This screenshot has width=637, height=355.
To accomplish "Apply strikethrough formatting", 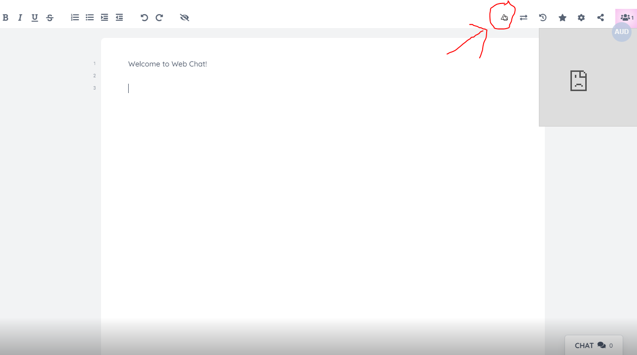I will coord(50,18).
